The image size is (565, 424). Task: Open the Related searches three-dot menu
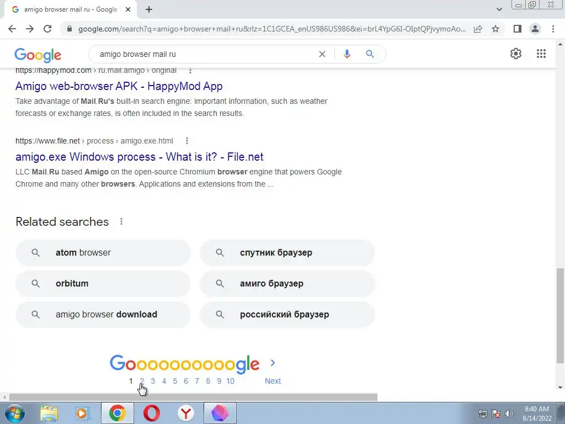pyautogui.click(x=121, y=221)
